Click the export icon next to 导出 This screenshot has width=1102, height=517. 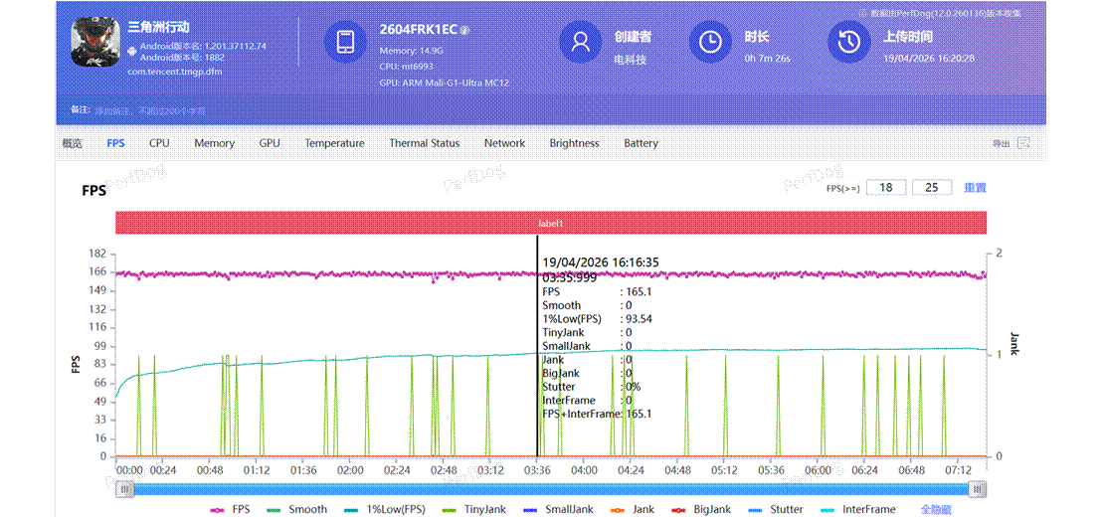[x=1023, y=143]
